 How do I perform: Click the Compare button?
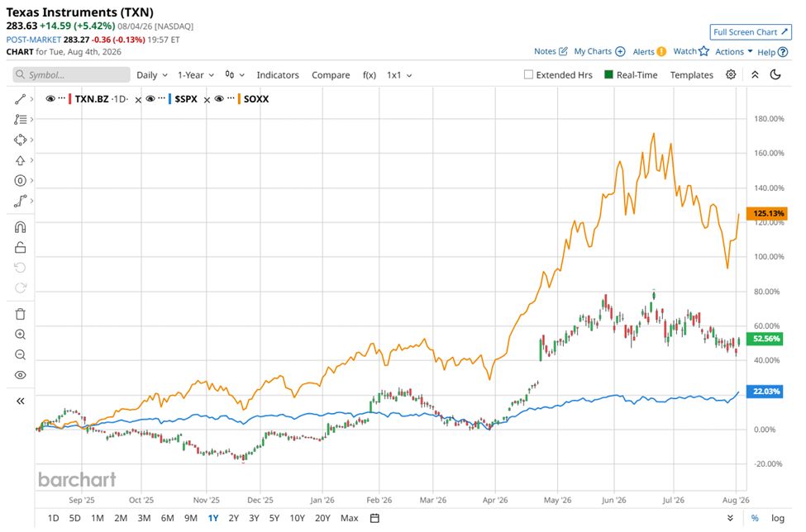click(x=331, y=75)
